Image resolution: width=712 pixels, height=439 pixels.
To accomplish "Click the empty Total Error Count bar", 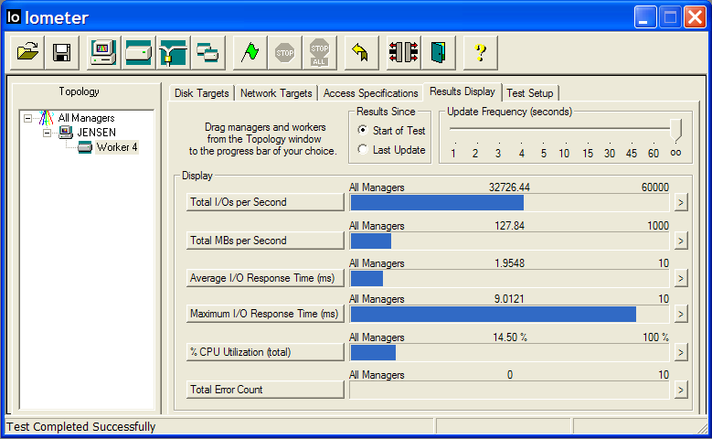I will tap(509, 390).
